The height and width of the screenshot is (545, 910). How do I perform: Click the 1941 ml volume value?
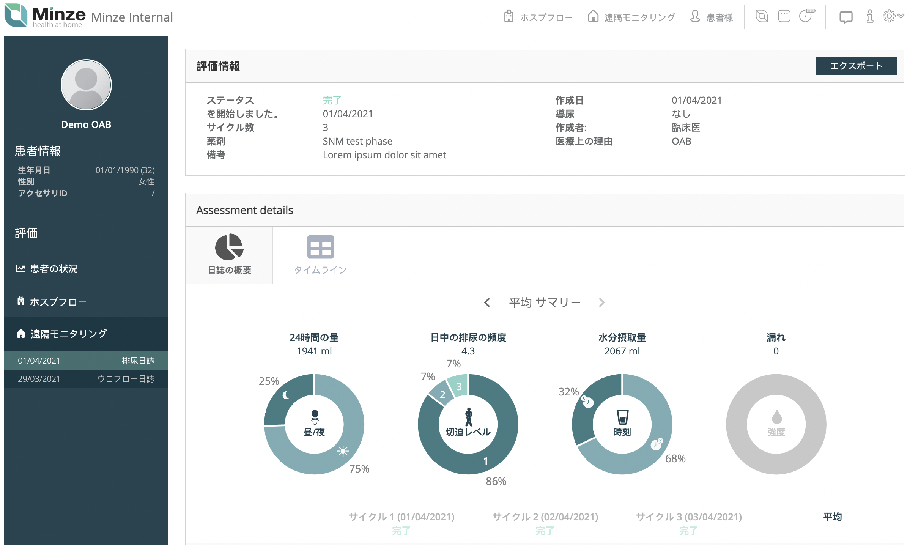click(x=314, y=351)
